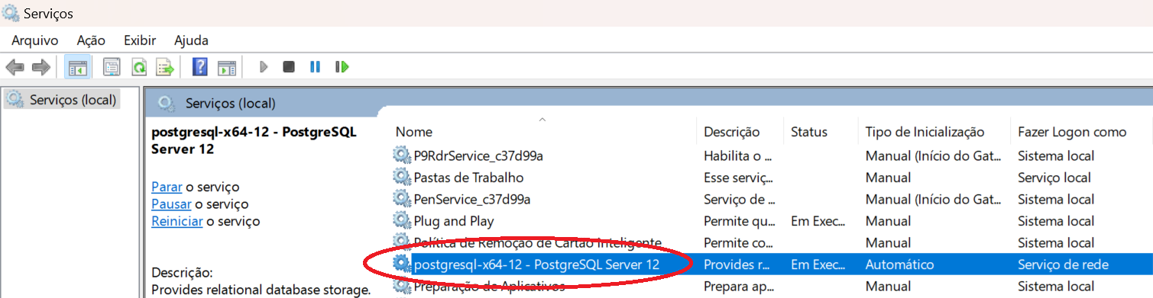Select the P9RdrService_c37d99a service row
Screen dimensions: 1153x298
770,155
